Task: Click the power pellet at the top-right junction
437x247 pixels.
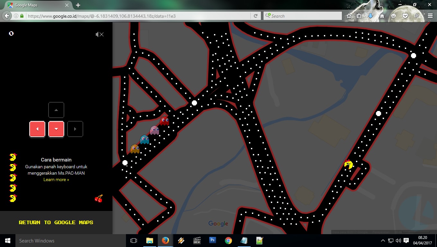Action: [414, 56]
